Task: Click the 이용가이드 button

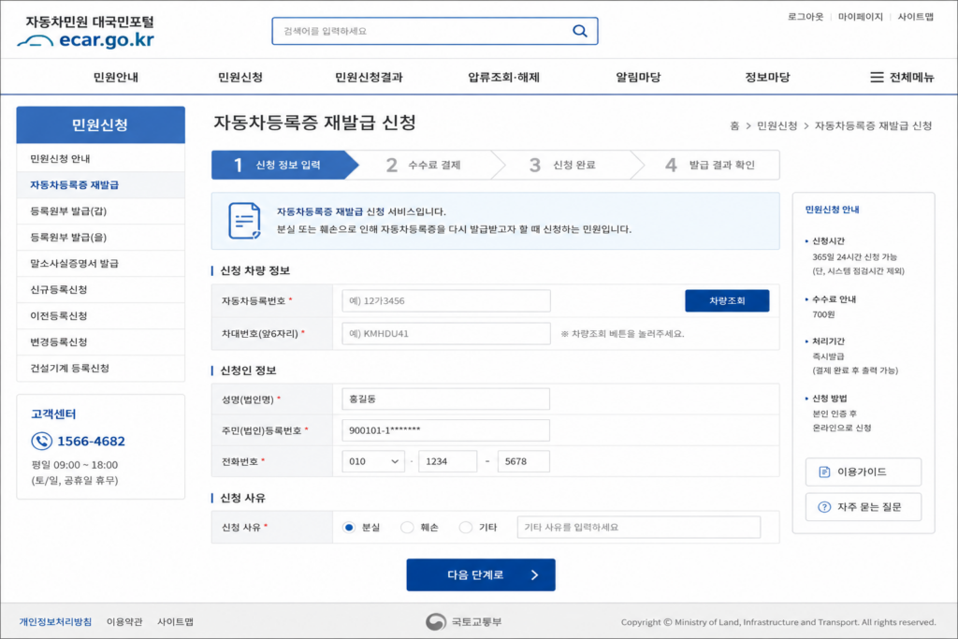Action: point(864,472)
